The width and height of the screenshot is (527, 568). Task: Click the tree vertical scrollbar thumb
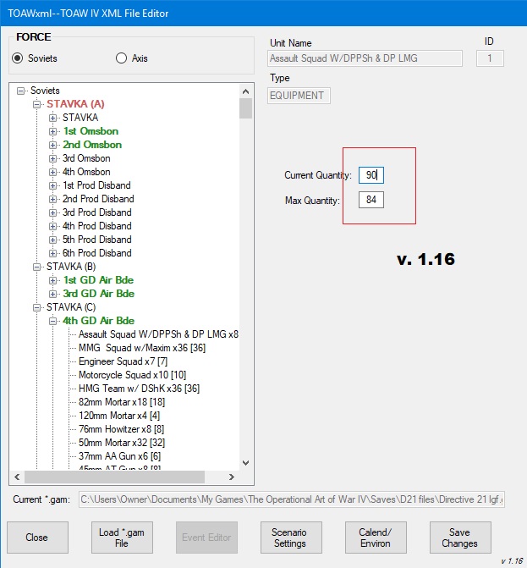(x=246, y=108)
